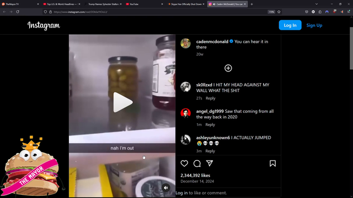The image size is (353, 198).
Task: Open the Instagram logo home link
Action: coord(44,26)
